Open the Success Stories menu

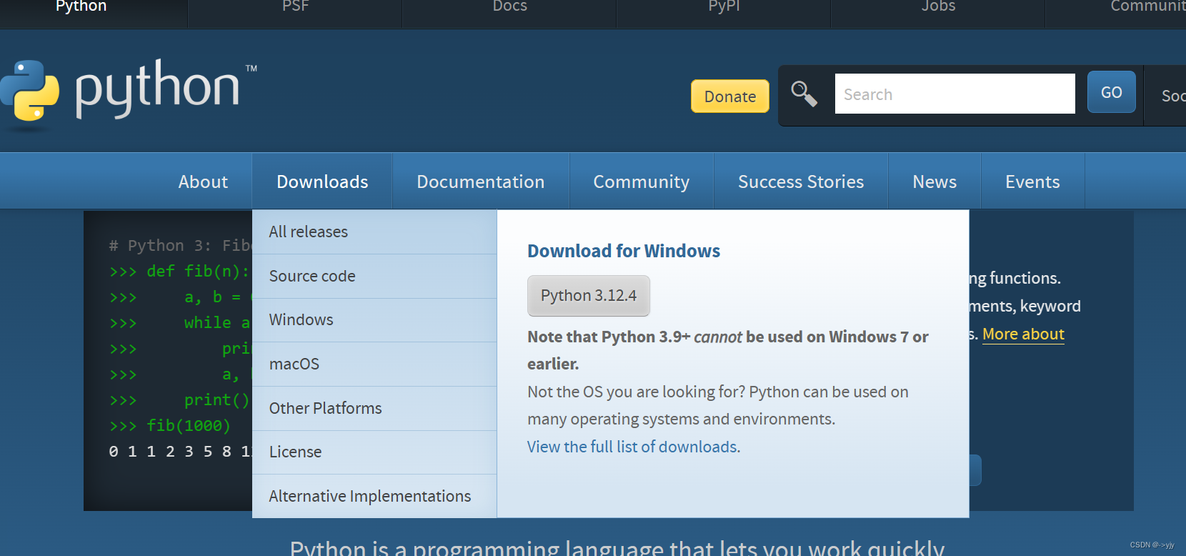click(801, 182)
